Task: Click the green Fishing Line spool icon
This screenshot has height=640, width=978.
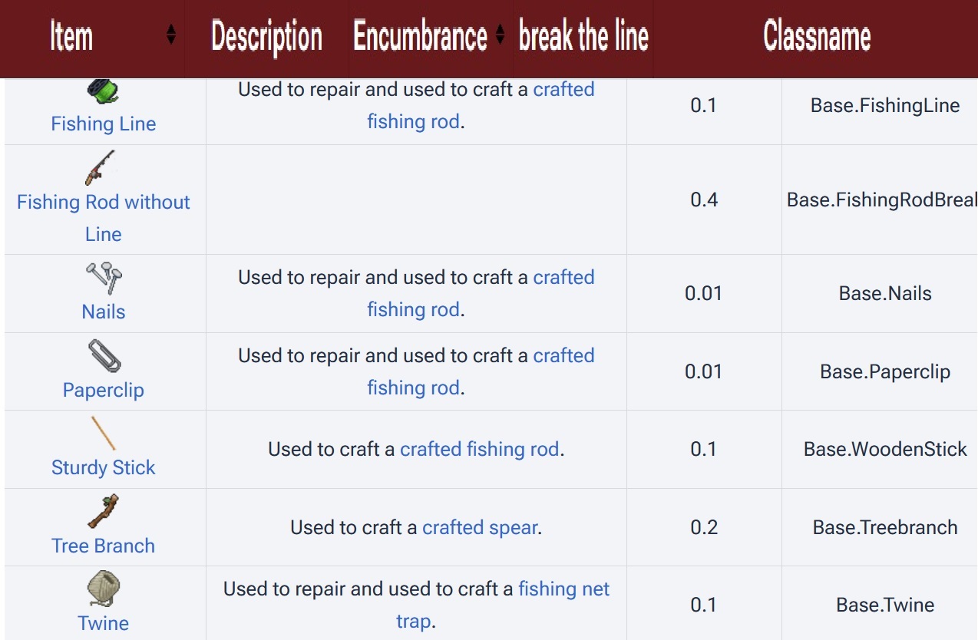Action: point(104,92)
